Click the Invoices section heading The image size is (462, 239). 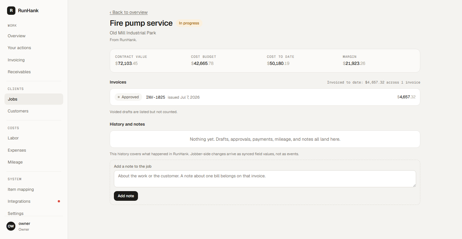click(118, 82)
